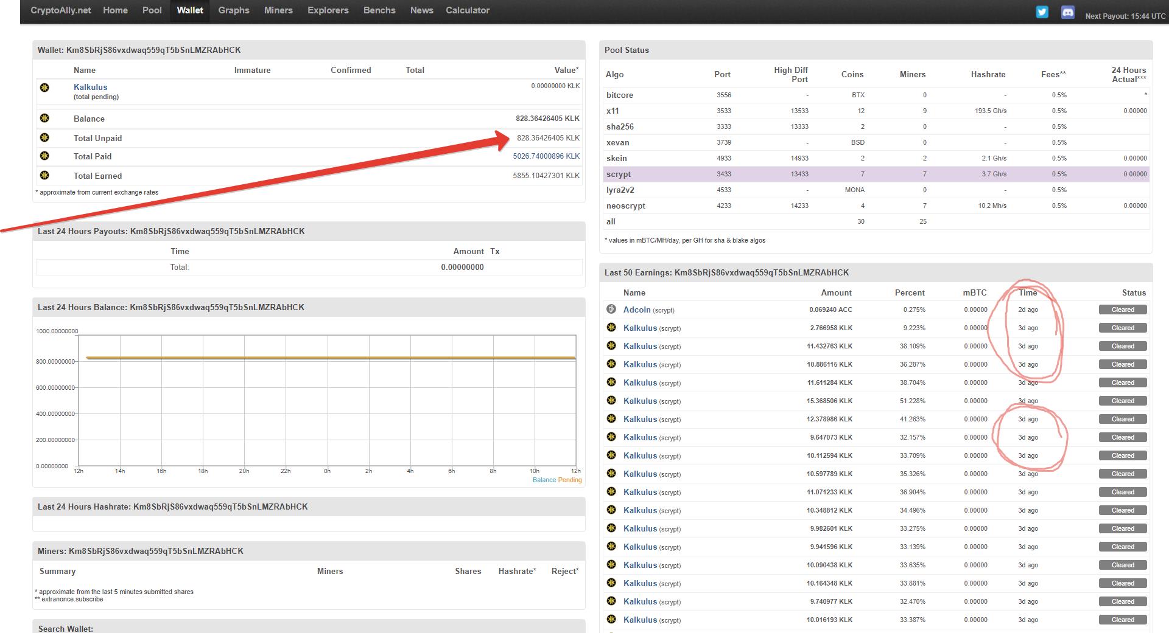Open the Explorers page

(x=328, y=10)
